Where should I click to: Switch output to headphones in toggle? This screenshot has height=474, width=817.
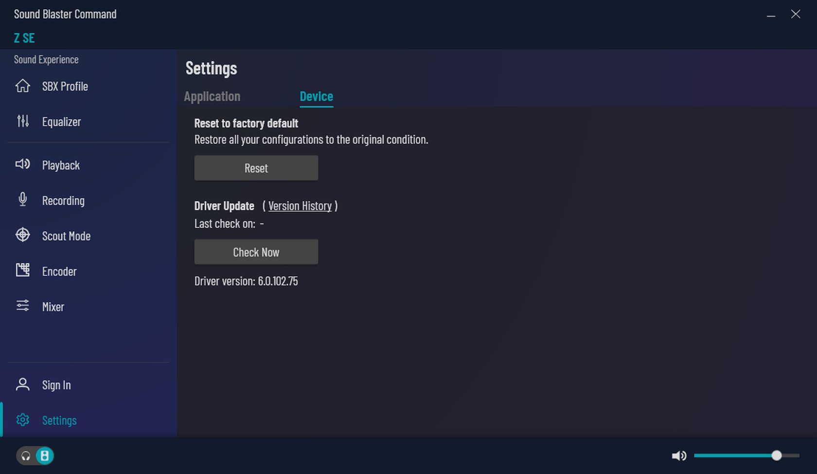coord(26,456)
